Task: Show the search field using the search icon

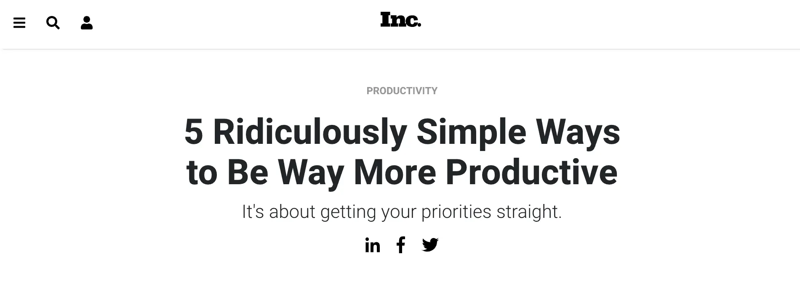Action: [53, 23]
